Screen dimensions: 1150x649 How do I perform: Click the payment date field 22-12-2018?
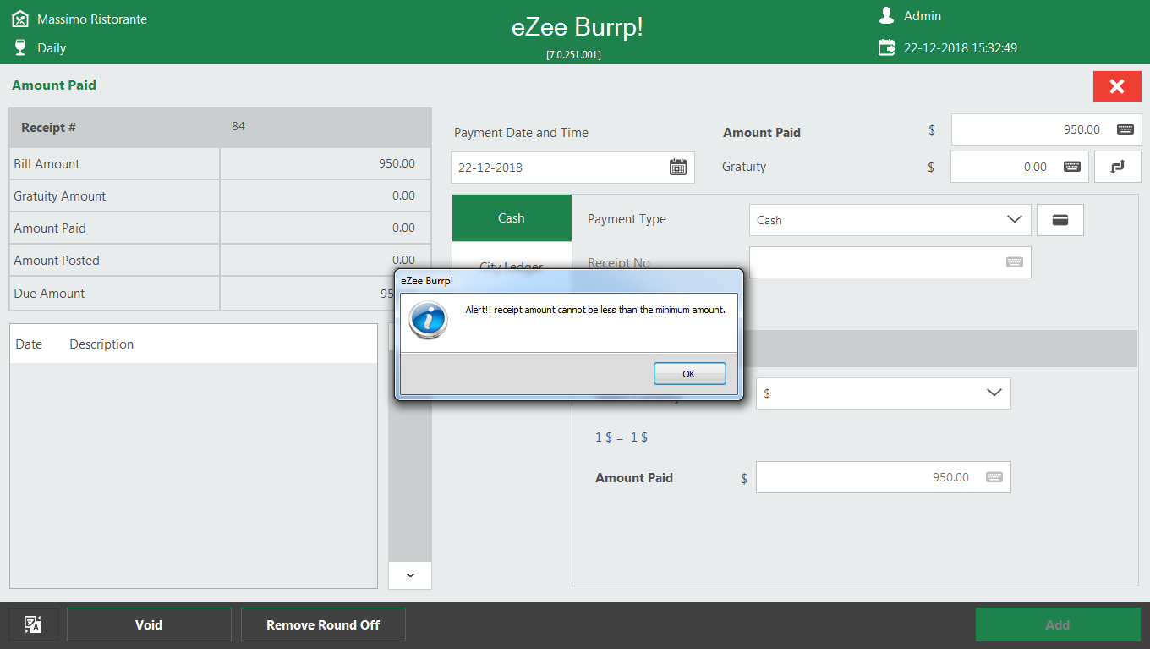(x=572, y=168)
